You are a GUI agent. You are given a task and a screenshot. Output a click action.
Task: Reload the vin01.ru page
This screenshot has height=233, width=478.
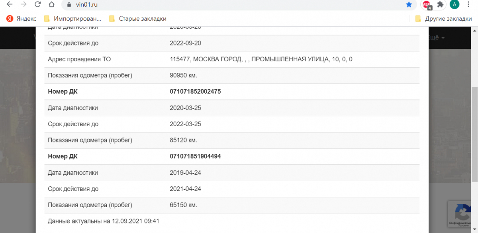[37, 5]
